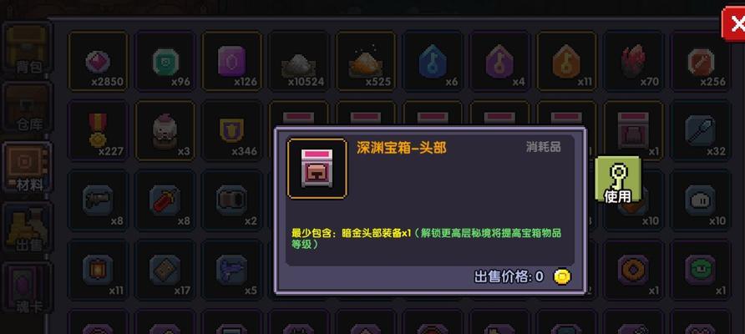Select the red crystal cluster x70
This screenshot has height=334, width=745.
633,61
